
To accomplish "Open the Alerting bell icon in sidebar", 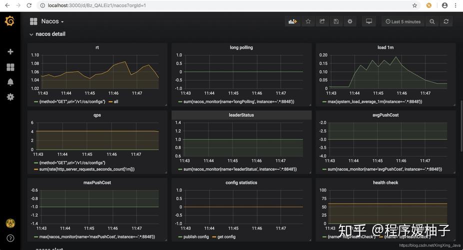I will tap(10, 82).
